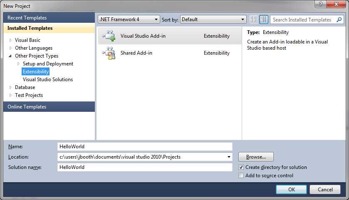Select the Setup and Deployment tree label
The height and width of the screenshot is (200, 349).
pyautogui.click(x=48, y=64)
